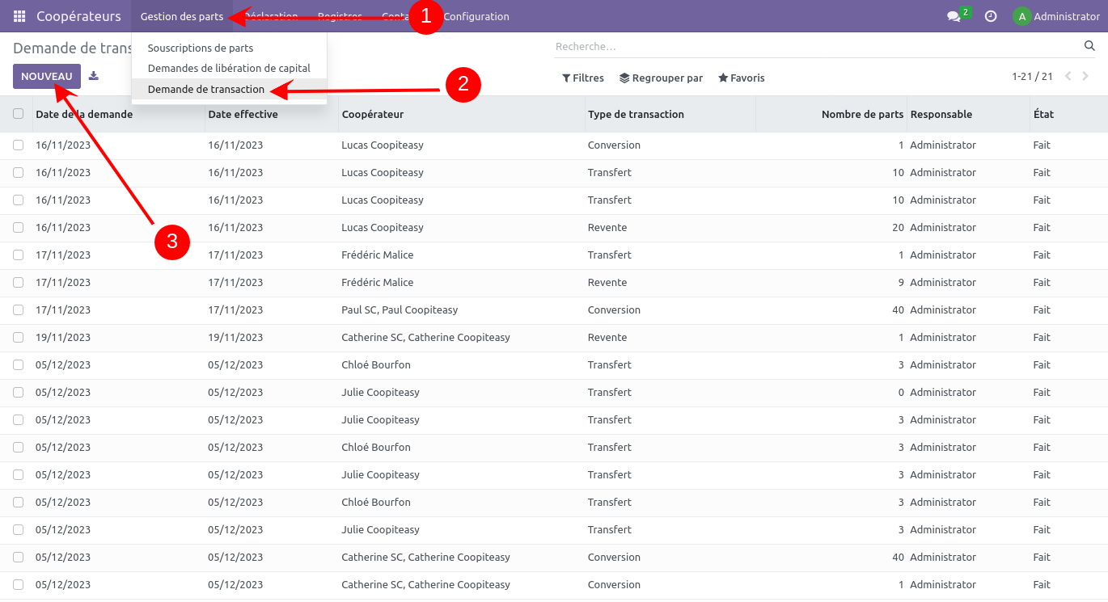Open the conversations chat icon
The width and height of the screenshot is (1108, 602).
(954, 16)
